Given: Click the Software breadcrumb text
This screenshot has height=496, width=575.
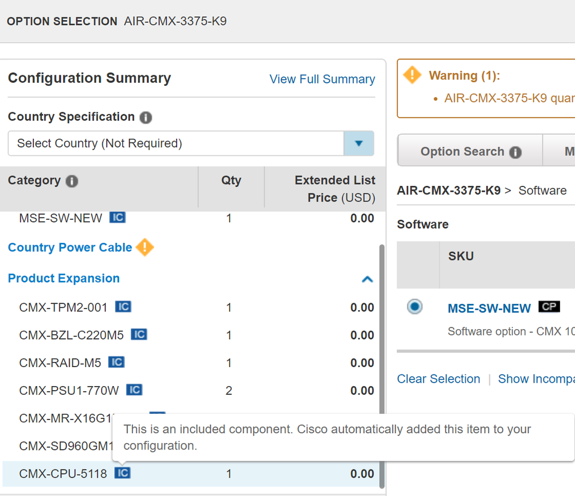Looking at the screenshot, I should coord(542,190).
